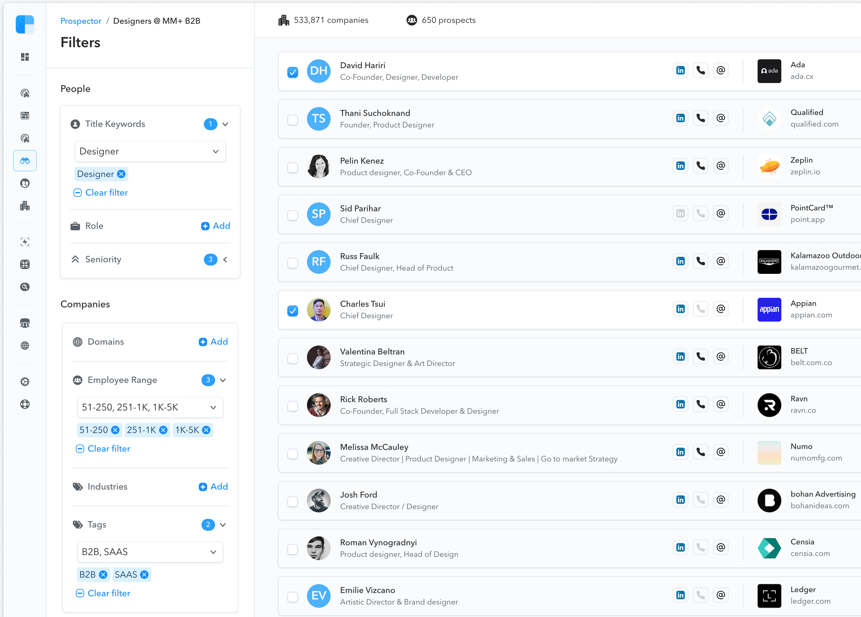Collapse the Employee Range filter section

tap(223, 380)
